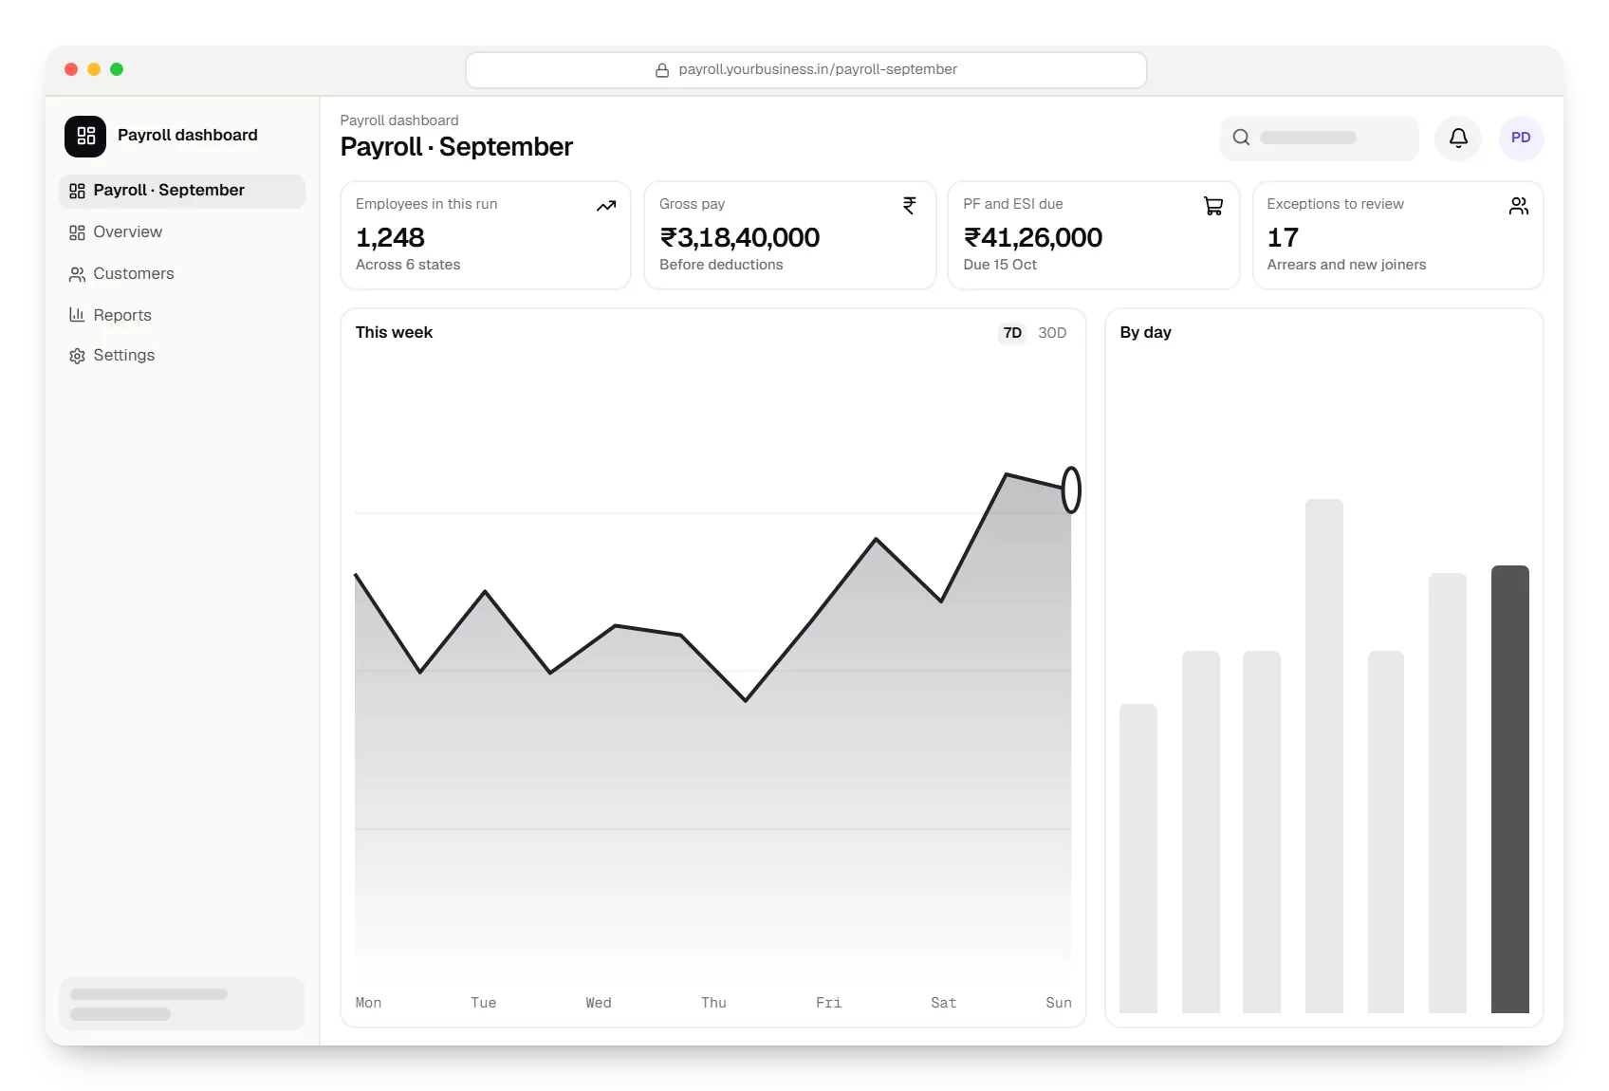Click the ₹41,26,000 PF and ESI value

tap(1033, 237)
